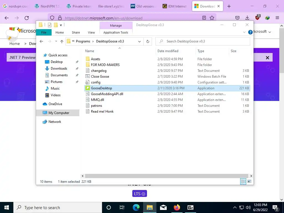This screenshot has height=213, width=284.
Task: Open the Assets folder icon
Action: [x=88, y=59]
